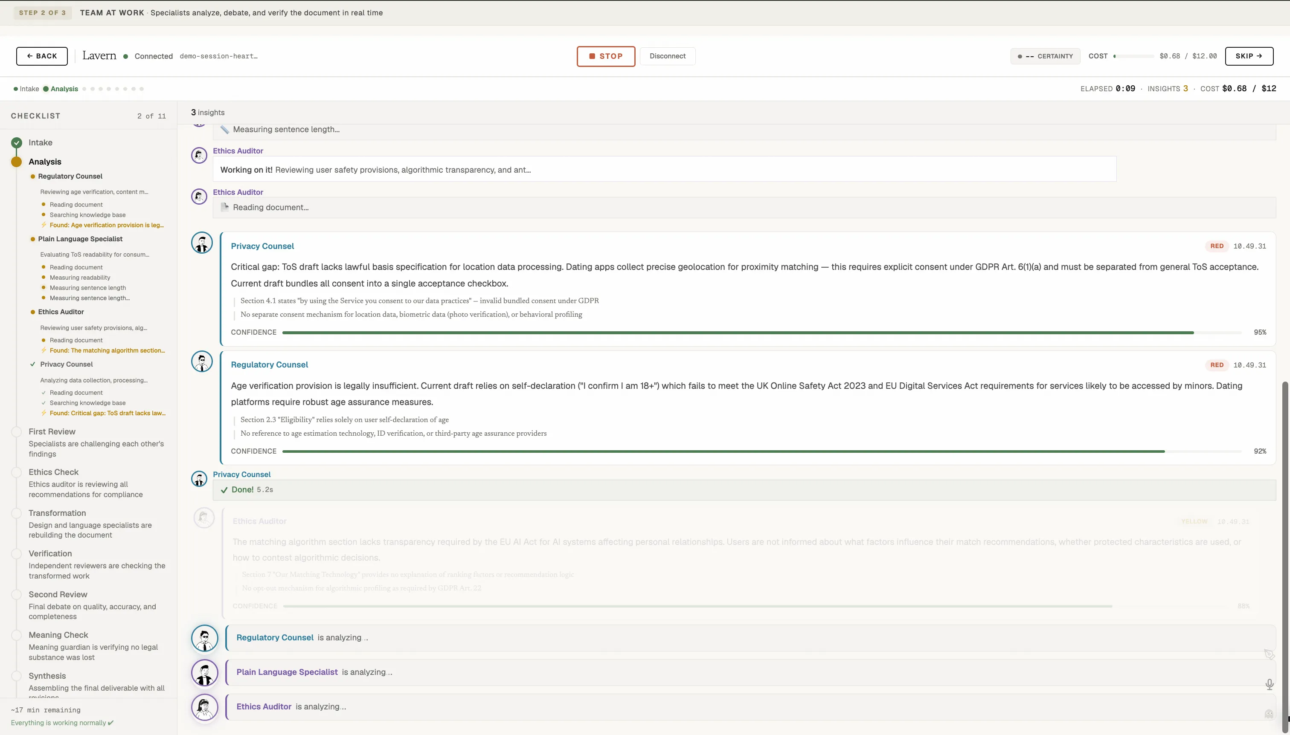This screenshot has height=735, width=1290.
Task: Click Regulatory Counsel avatar on age verification card
Action: 201,362
